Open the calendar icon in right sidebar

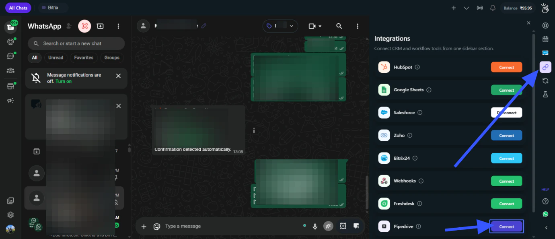(545, 39)
